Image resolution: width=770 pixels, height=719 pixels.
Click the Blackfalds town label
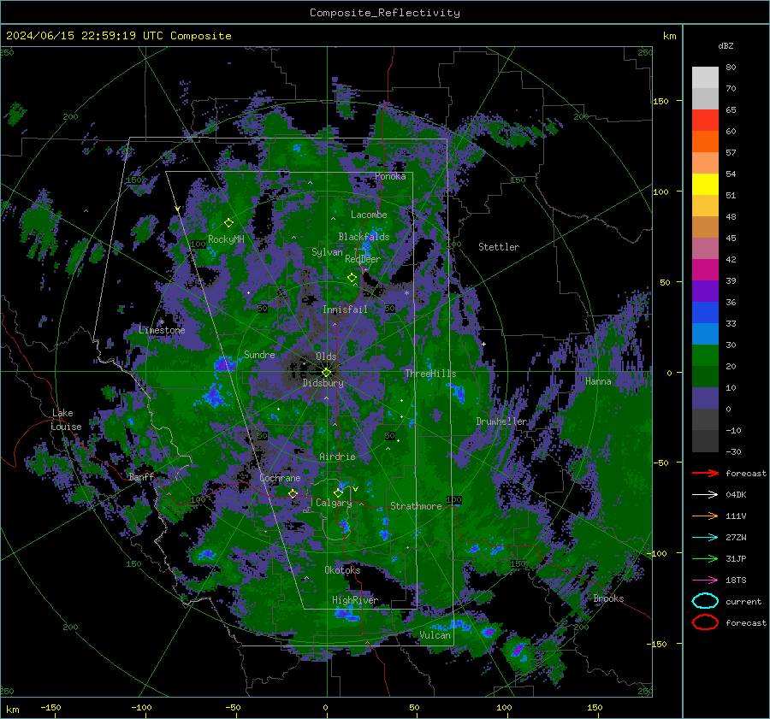tap(364, 237)
